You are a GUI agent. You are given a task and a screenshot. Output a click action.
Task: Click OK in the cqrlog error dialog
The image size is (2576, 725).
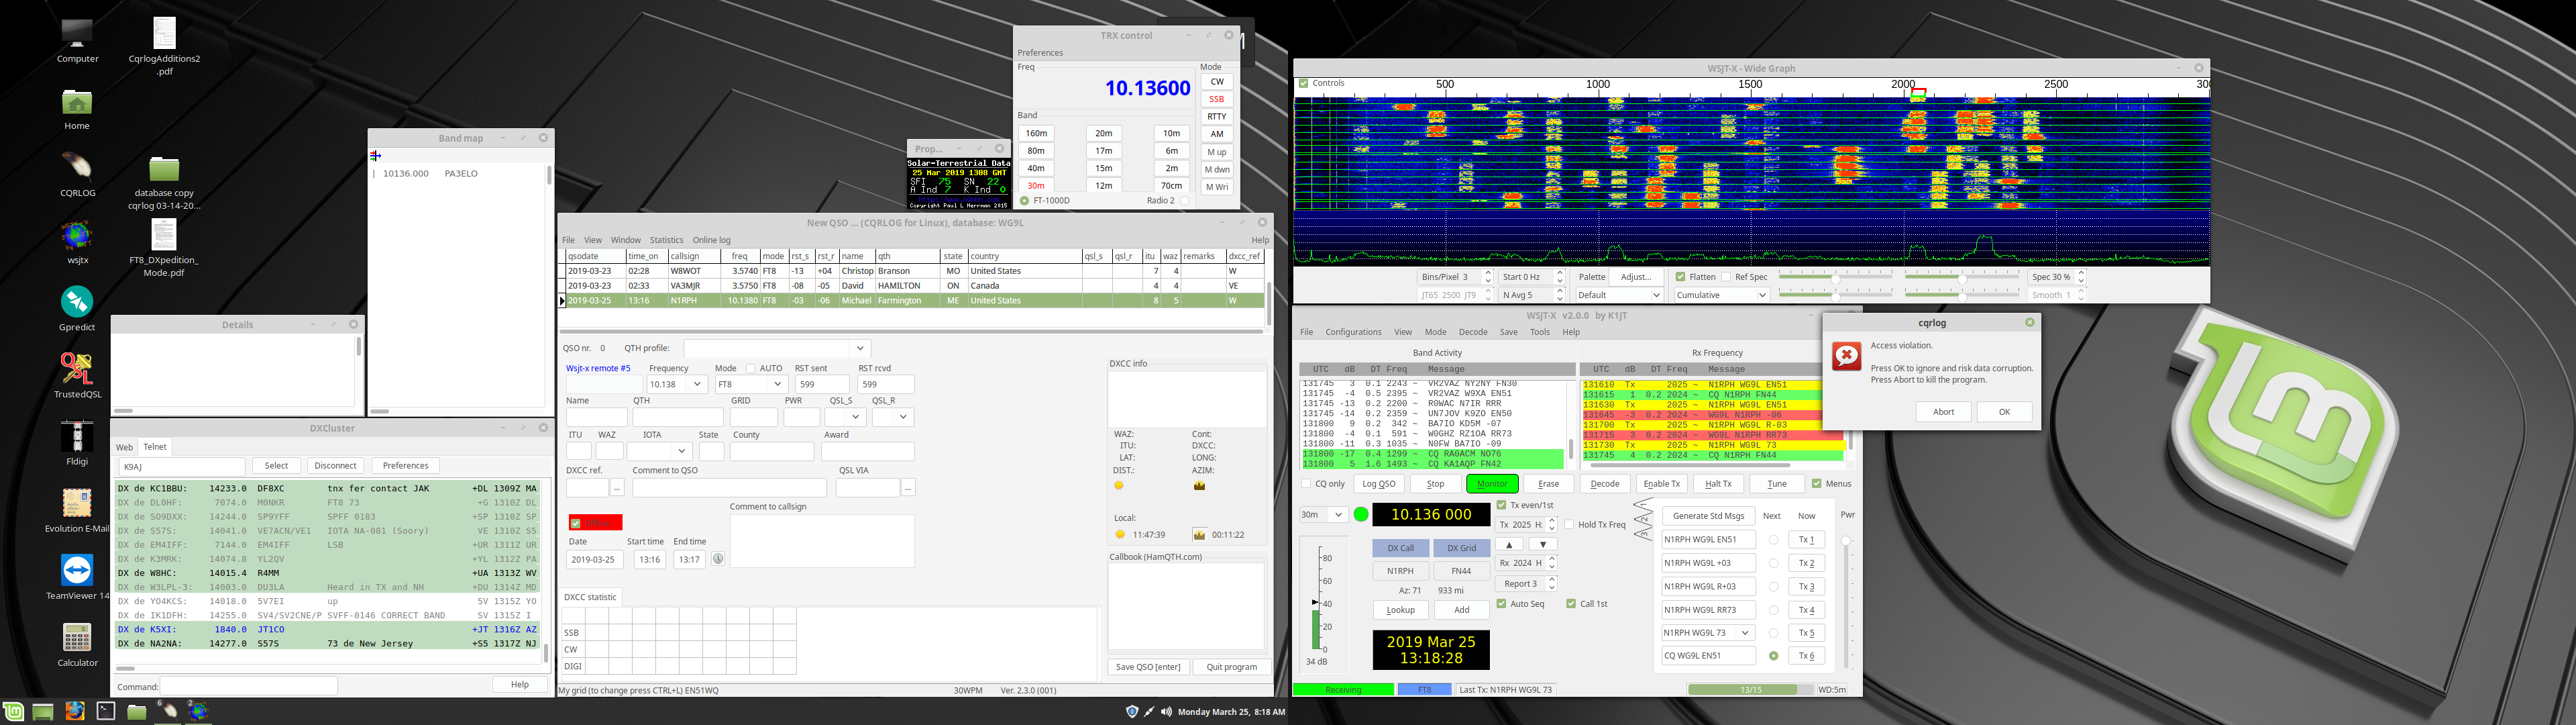pos(2004,412)
